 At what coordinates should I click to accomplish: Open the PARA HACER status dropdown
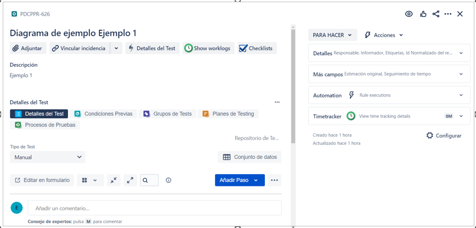332,35
